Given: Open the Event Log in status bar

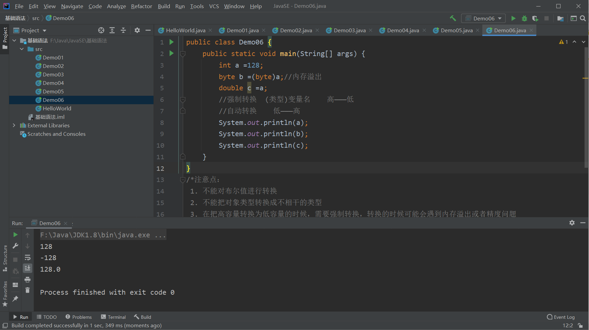Looking at the screenshot, I should (561, 317).
